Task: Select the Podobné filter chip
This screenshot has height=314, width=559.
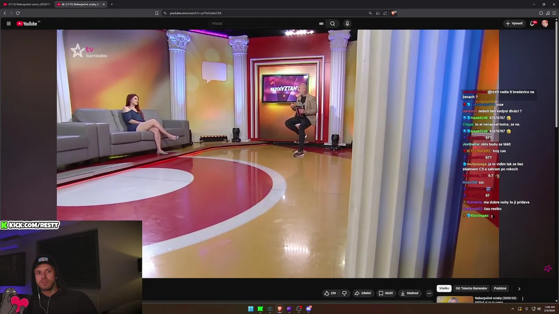Action: (x=500, y=288)
